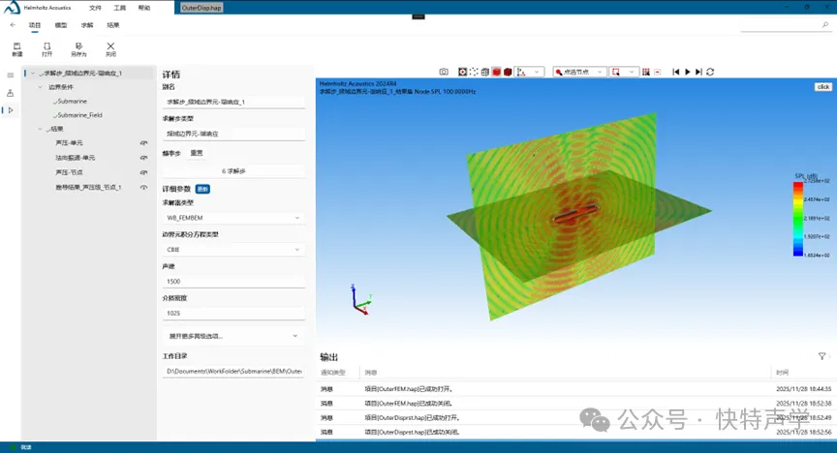Toggle visibility of 法向振速-单元 result
The image size is (837, 453).
tap(143, 158)
